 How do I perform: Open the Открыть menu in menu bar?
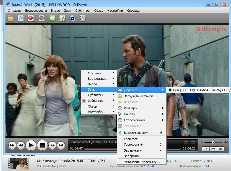14,11
